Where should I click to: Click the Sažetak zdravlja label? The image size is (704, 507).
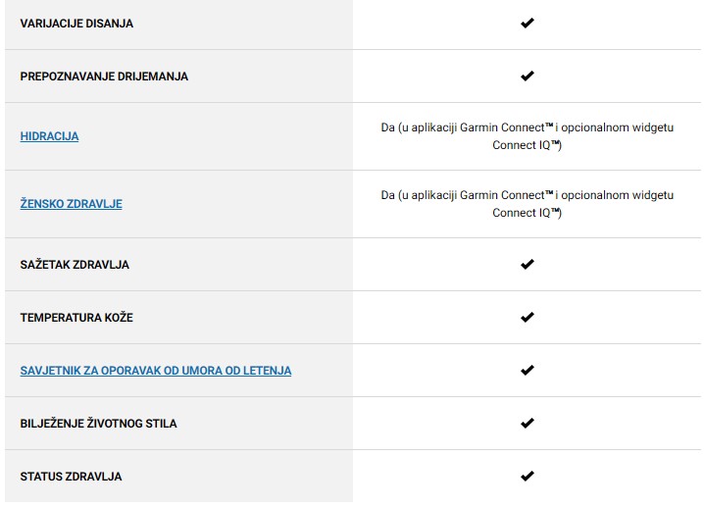click(x=75, y=265)
